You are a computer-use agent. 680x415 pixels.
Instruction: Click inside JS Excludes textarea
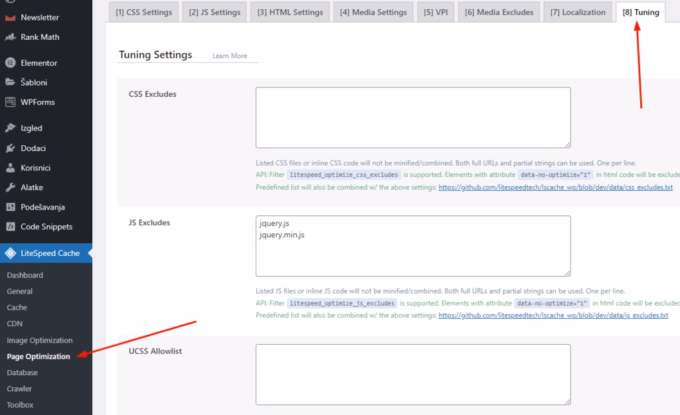413,246
